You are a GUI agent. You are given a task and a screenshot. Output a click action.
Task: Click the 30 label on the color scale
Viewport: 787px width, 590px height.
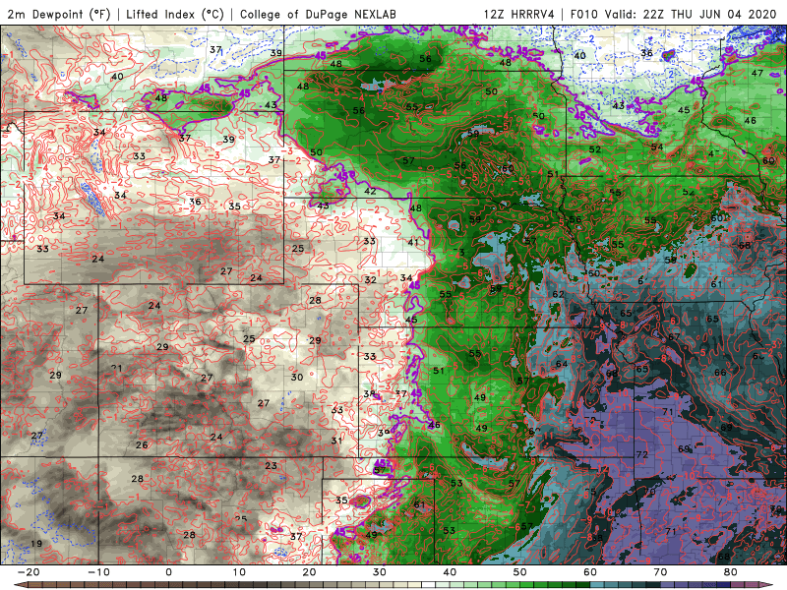coord(380,572)
